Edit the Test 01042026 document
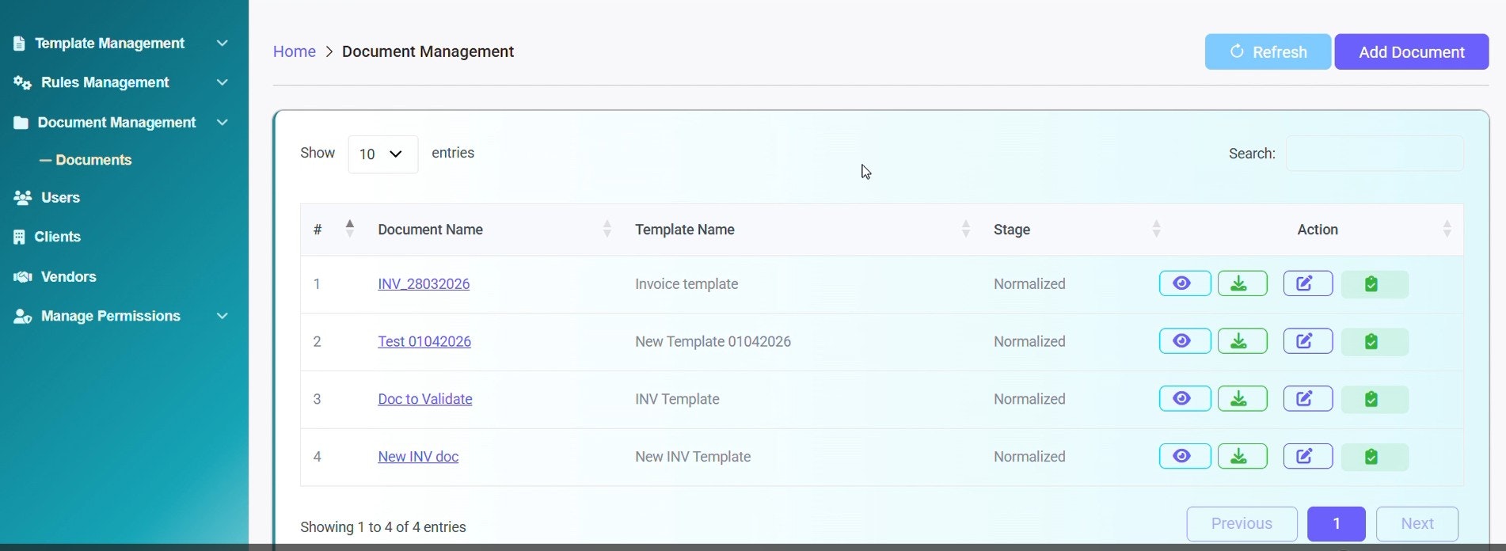The width and height of the screenshot is (1506, 551). [x=1307, y=341]
